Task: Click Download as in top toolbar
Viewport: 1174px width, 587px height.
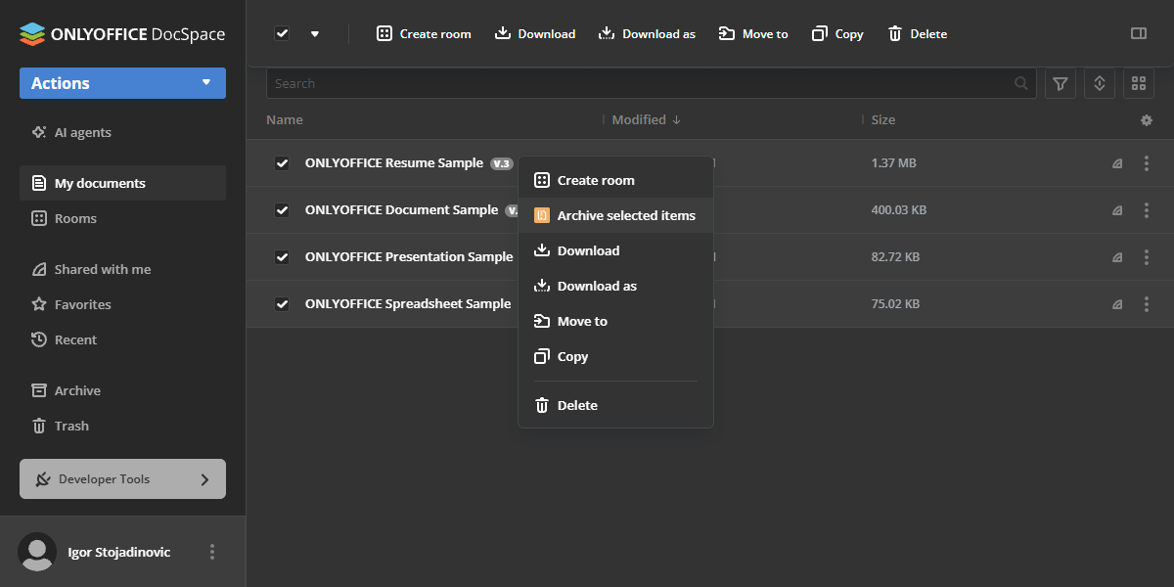Action: 647,33
